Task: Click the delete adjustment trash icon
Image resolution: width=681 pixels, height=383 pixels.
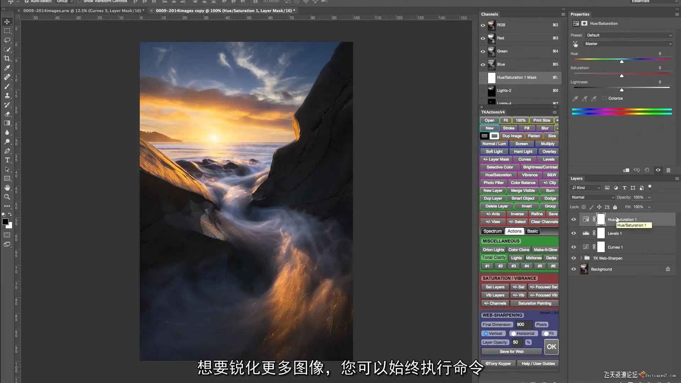Action: coord(668,170)
